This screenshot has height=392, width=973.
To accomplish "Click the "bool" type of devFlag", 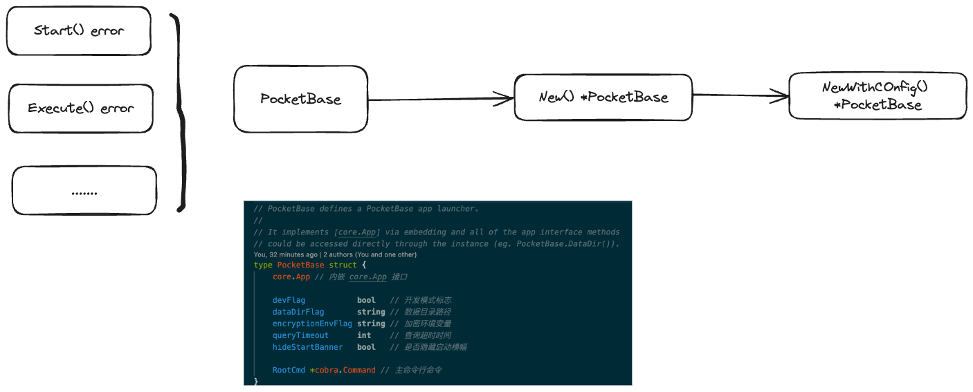I will (366, 300).
